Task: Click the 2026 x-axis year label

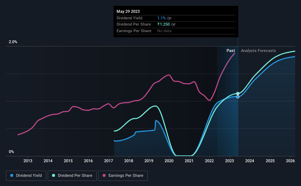Action: pos(290,161)
